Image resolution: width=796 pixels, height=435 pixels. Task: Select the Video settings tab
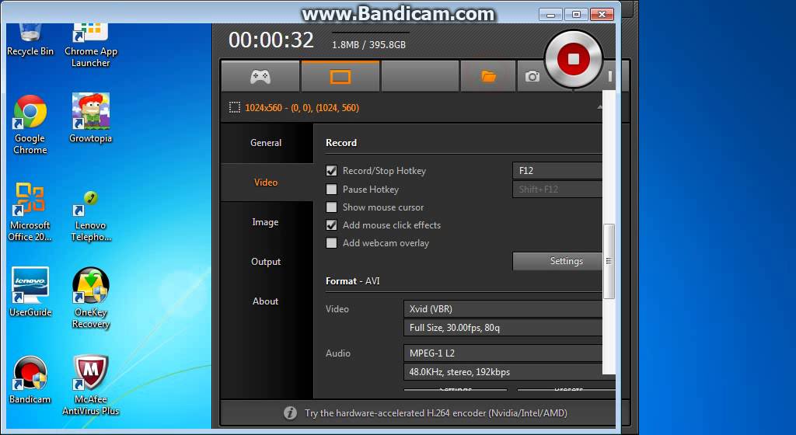pos(266,183)
